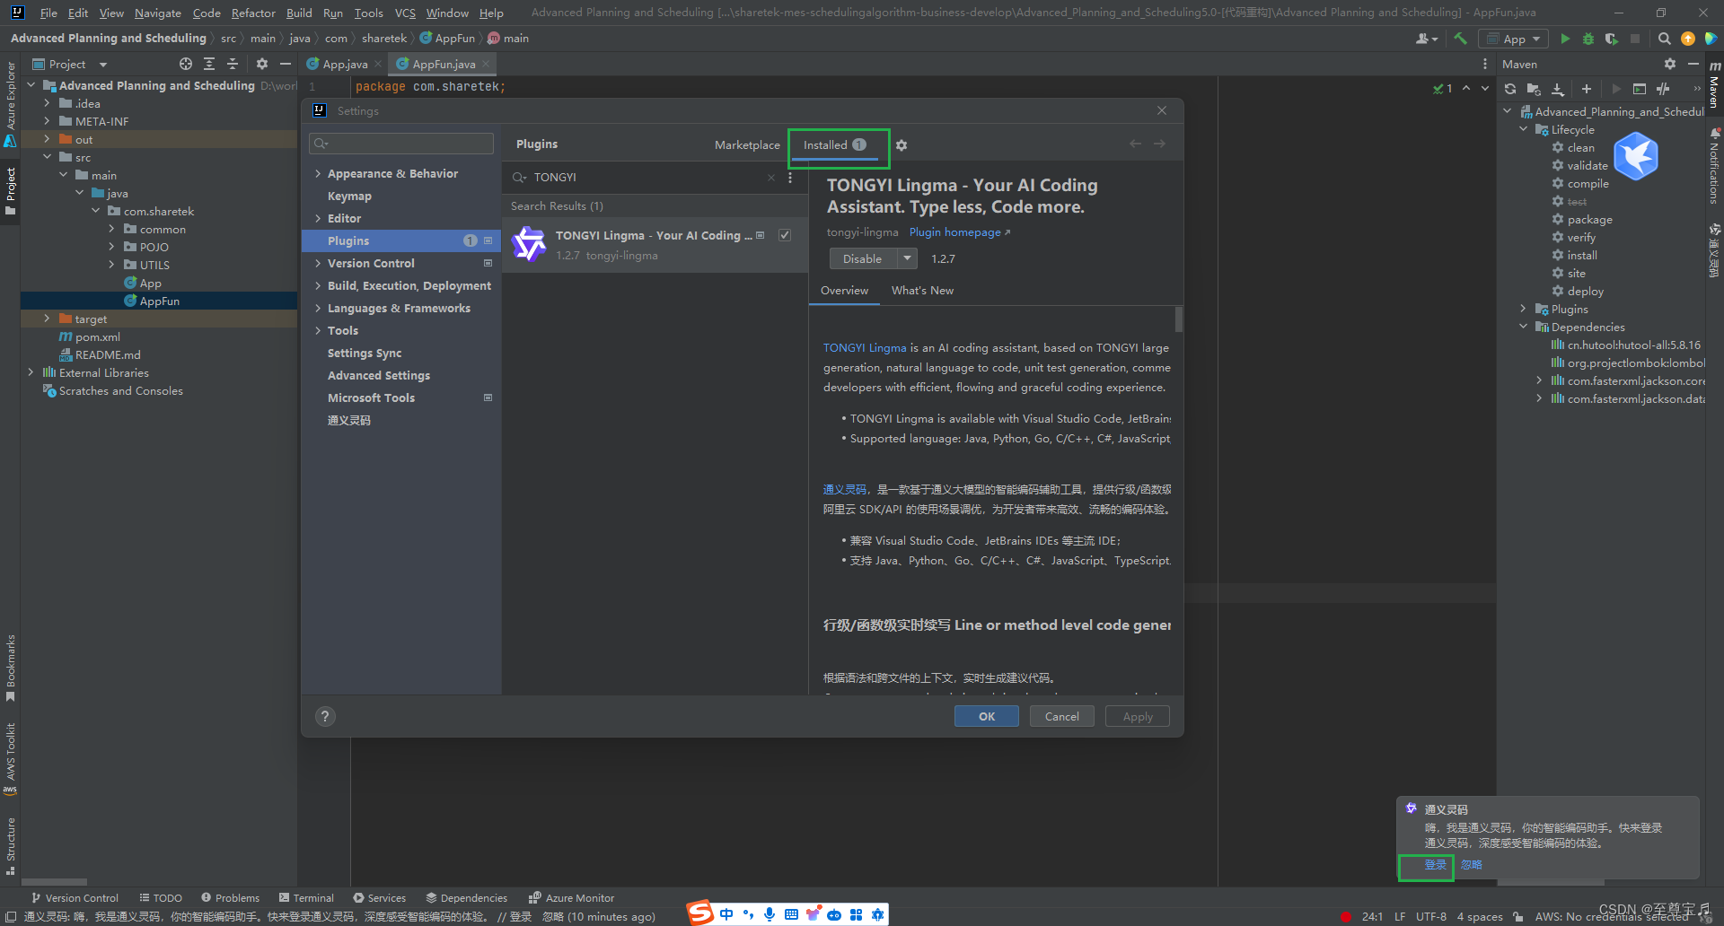Click OK in Settings dialog

click(987, 716)
